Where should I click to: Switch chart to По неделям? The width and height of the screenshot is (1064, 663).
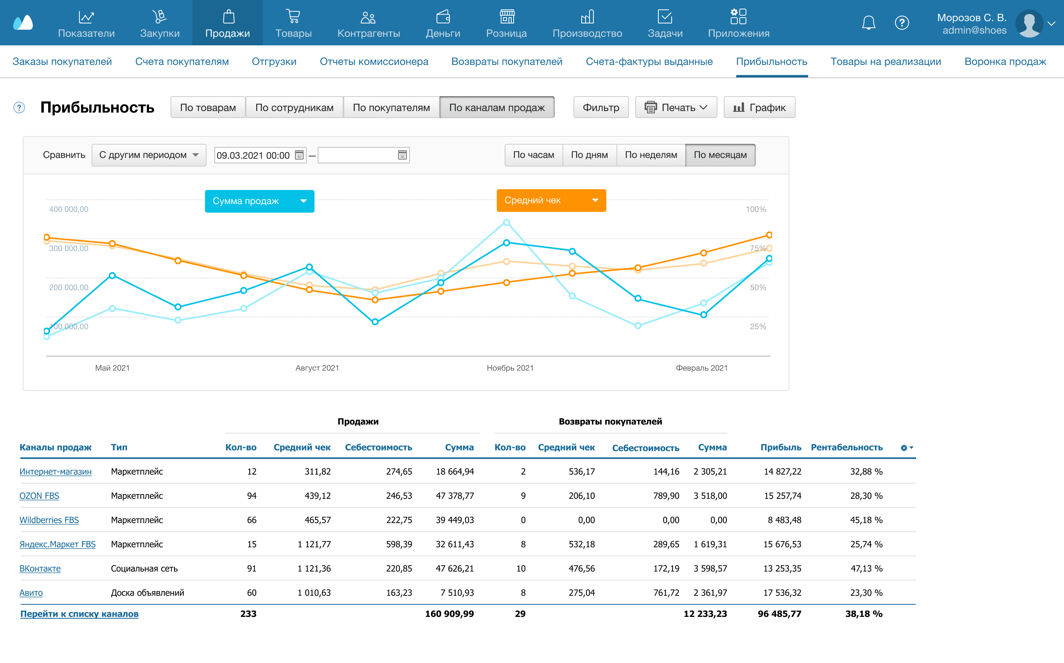pyautogui.click(x=651, y=155)
